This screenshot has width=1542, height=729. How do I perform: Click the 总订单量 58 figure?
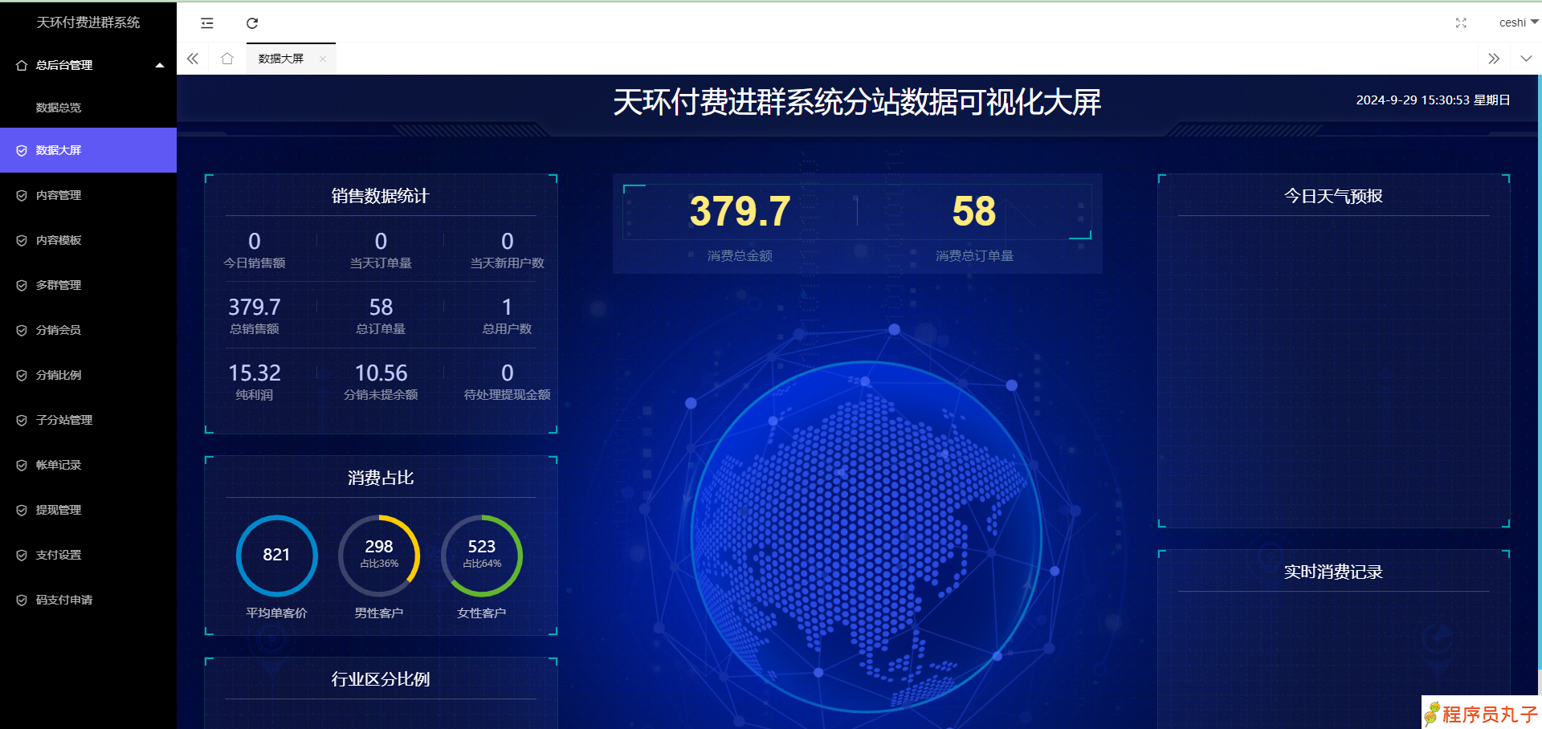pos(381,307)
